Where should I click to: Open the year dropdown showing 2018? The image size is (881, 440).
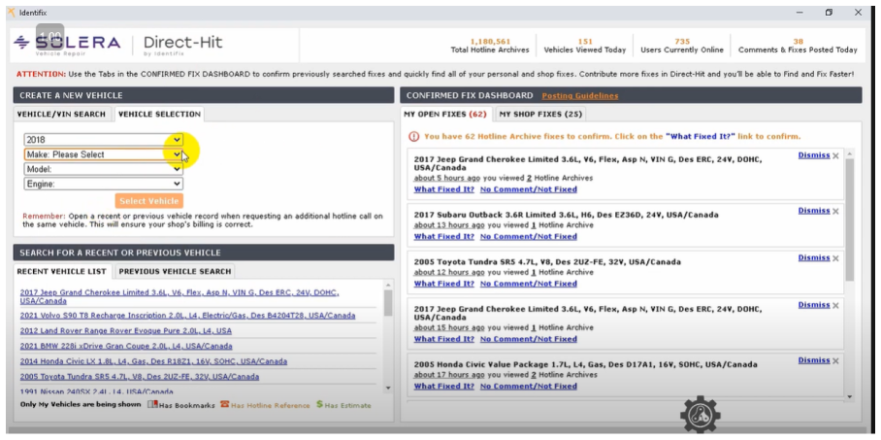(x=104, y=139)
